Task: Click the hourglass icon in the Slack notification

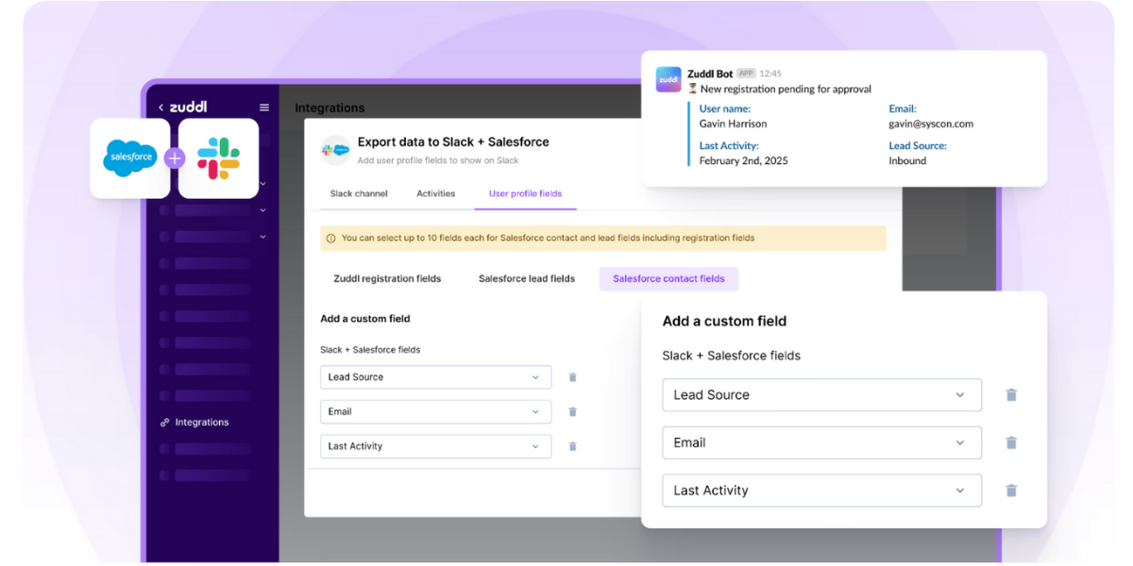Action: coord(692,89)
